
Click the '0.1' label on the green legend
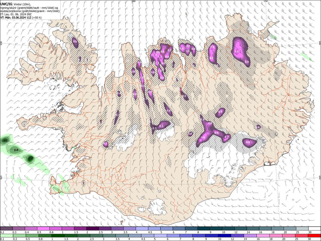[2, 239]
